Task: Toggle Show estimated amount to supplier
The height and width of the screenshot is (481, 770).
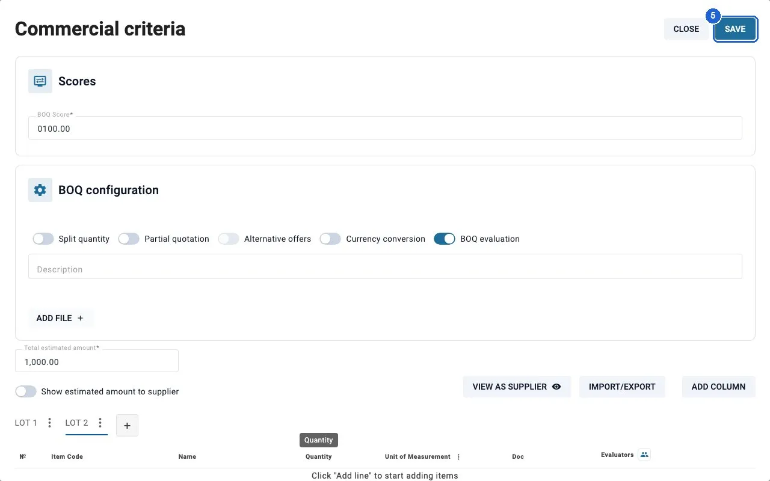Action: click(x=26, y=391)
